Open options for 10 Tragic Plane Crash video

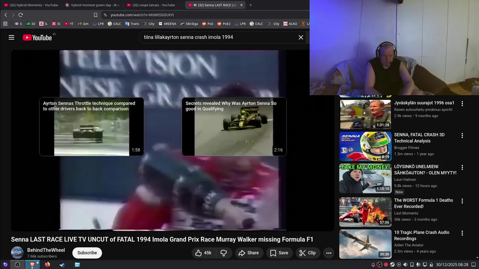coord(462,233)
